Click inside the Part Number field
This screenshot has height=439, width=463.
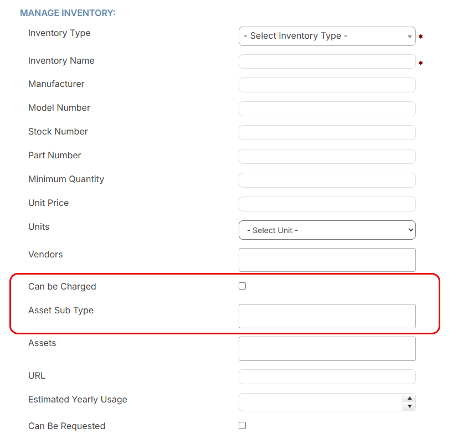tap(327, 156)
